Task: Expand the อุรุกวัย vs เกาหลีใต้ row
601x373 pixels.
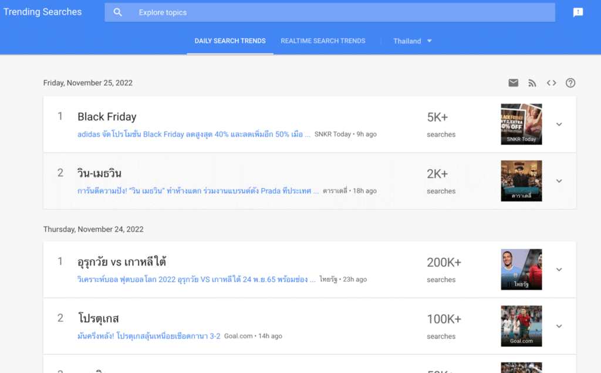Action: tap(559, 270)
